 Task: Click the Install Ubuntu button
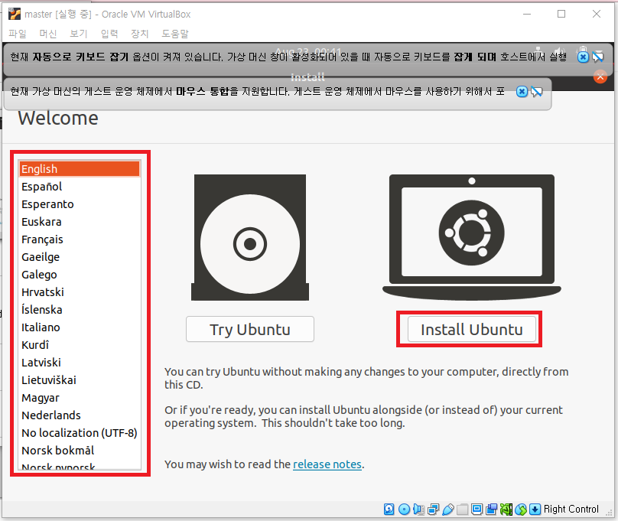[x=471, y=329]
